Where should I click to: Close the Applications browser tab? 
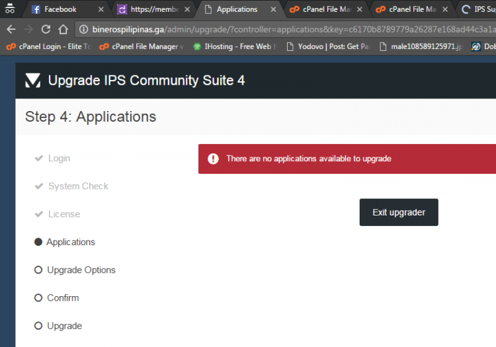[273, 9]
